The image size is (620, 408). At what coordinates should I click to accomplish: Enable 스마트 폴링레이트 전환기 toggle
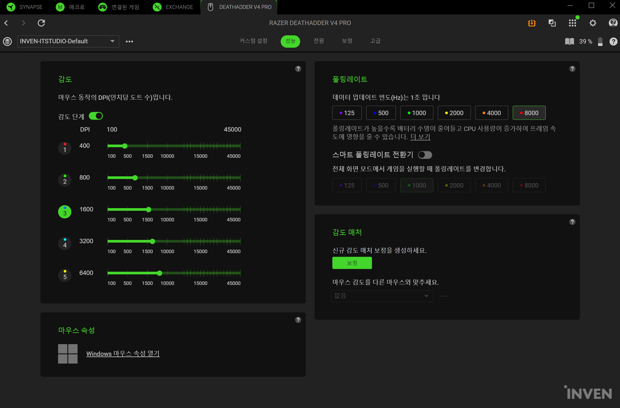click(425, 155)
